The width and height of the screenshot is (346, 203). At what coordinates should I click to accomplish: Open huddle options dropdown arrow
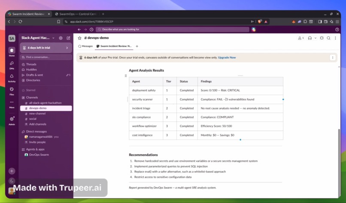[316, 38]
